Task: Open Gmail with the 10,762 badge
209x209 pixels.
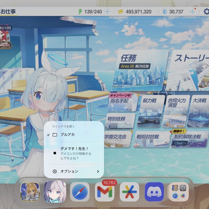Action: point(105,192)
